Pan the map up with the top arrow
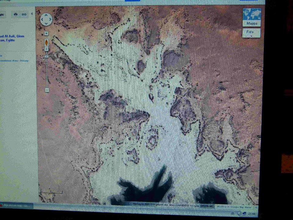Screen dimensions: 293x220 tap(46, 15)
